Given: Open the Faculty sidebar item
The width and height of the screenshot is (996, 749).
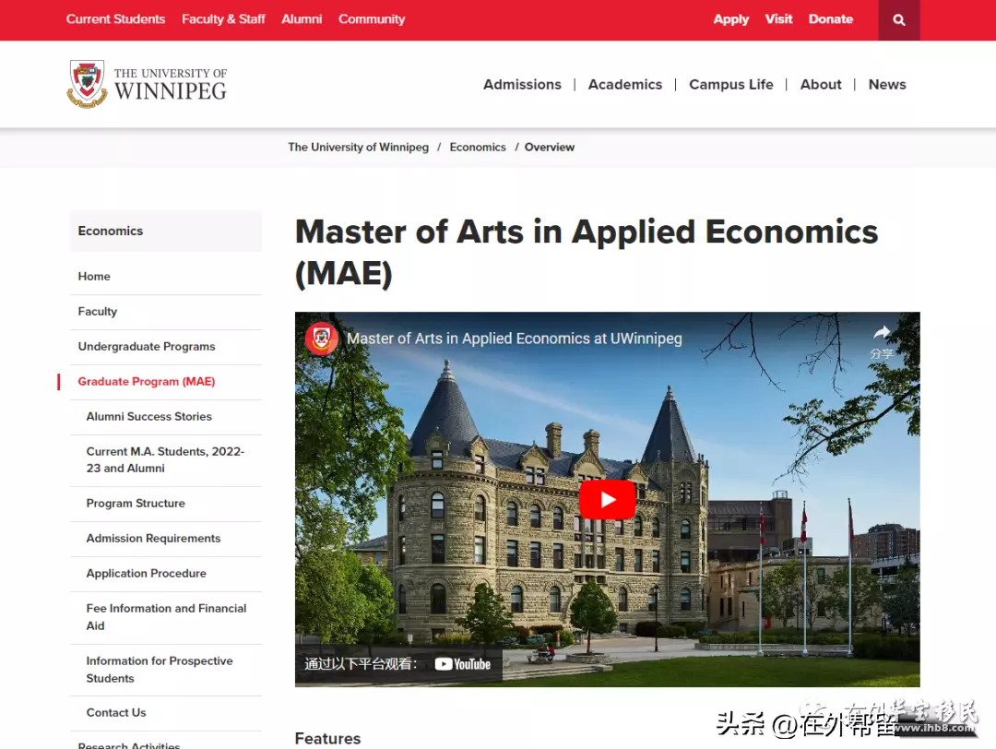Looking at the screenshot, I should pyautogui.click(x=97, y=311).
